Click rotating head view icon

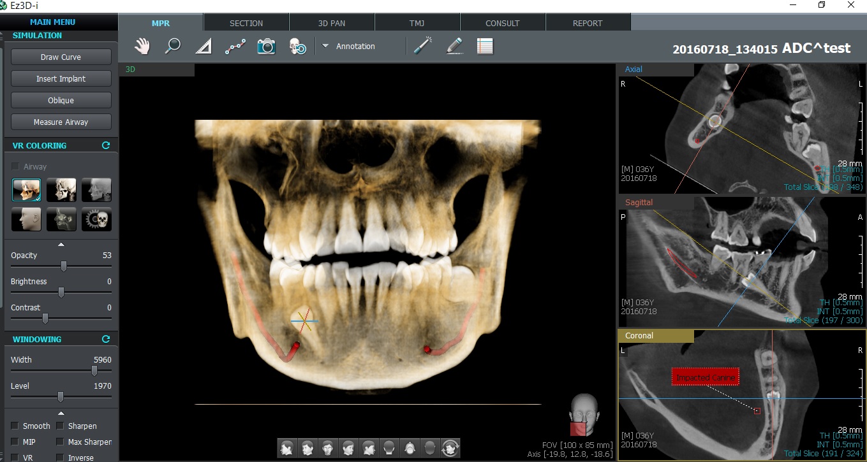pyautogui.click(x=450, y=448)
